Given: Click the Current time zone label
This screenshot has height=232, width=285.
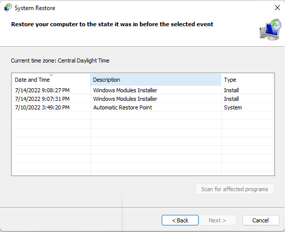Looking at the screenshot, I should click(60, 61).
